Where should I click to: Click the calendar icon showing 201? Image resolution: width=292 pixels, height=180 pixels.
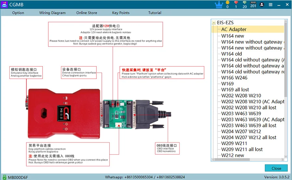pos(253,5)
